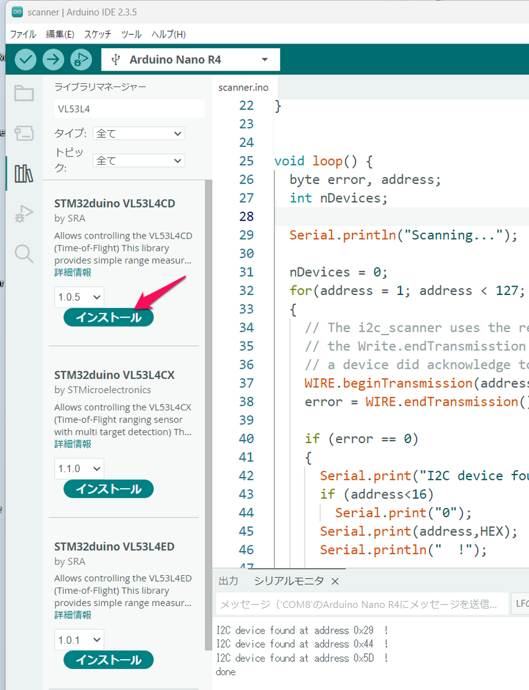The height and width of the screenshot is (690, 529).
Task: Open 詳細情報 link for VL53L4CX
Action: point(72,444)
